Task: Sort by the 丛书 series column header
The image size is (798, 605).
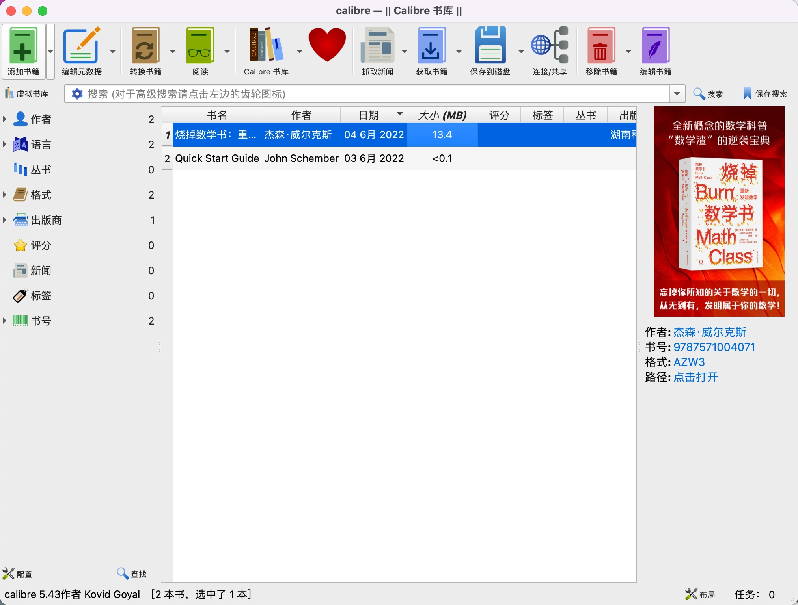Action: 586,115
